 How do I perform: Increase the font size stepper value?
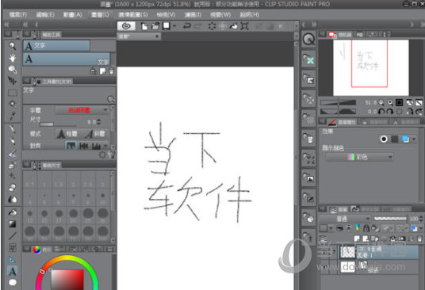tap(98, 120)
